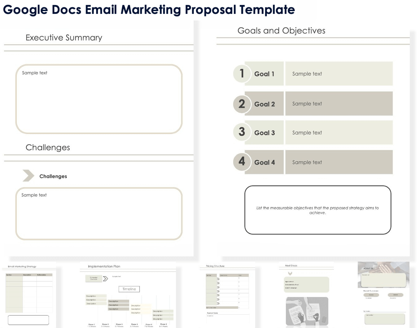Select the Executive Summary sample text box

(99, 99)
